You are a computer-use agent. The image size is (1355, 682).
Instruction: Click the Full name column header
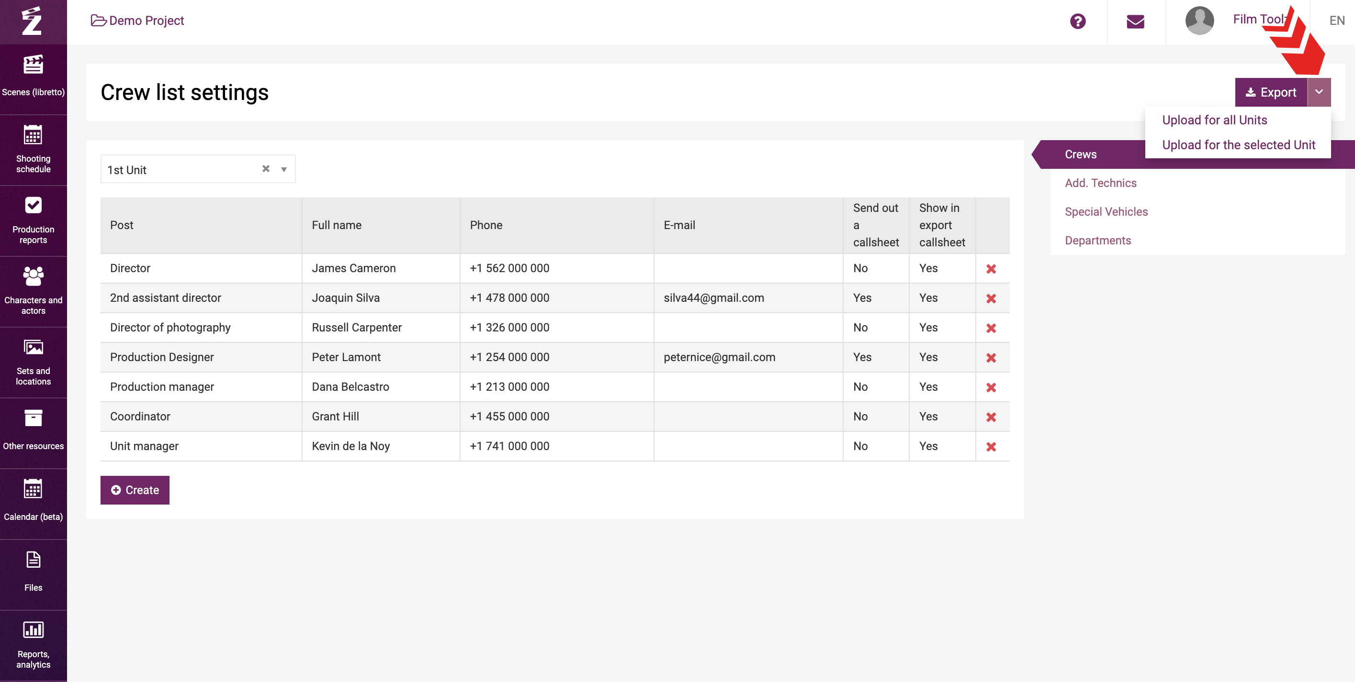tap(381, 225)
